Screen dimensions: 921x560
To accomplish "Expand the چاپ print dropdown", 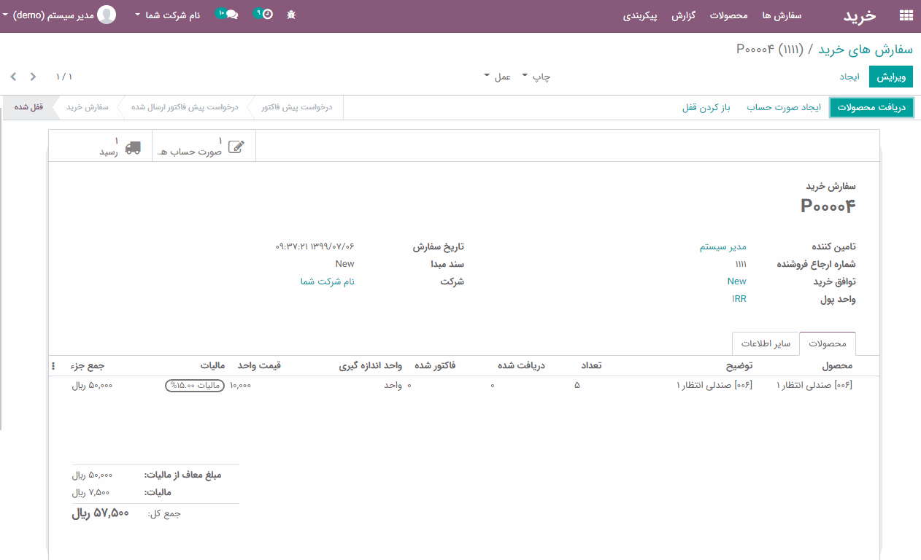I will (x=536, y=76).
